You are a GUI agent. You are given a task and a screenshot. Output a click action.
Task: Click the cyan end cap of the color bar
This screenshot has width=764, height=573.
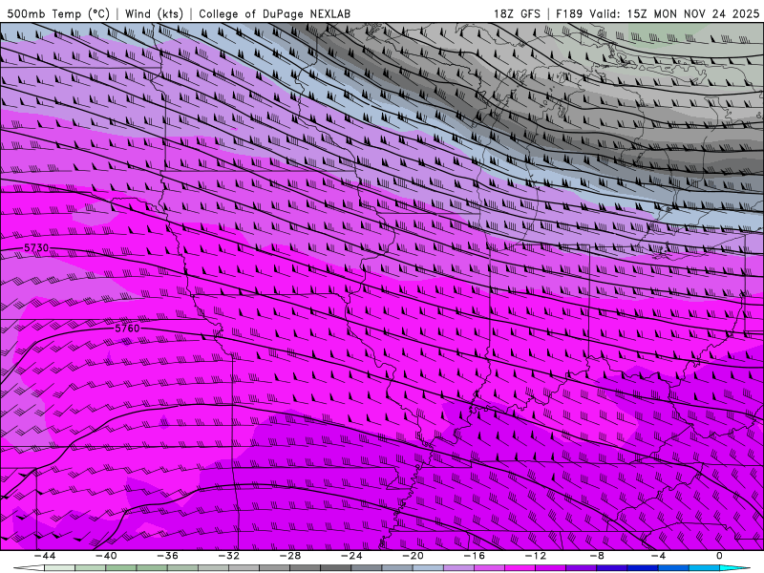click(734, 568)
